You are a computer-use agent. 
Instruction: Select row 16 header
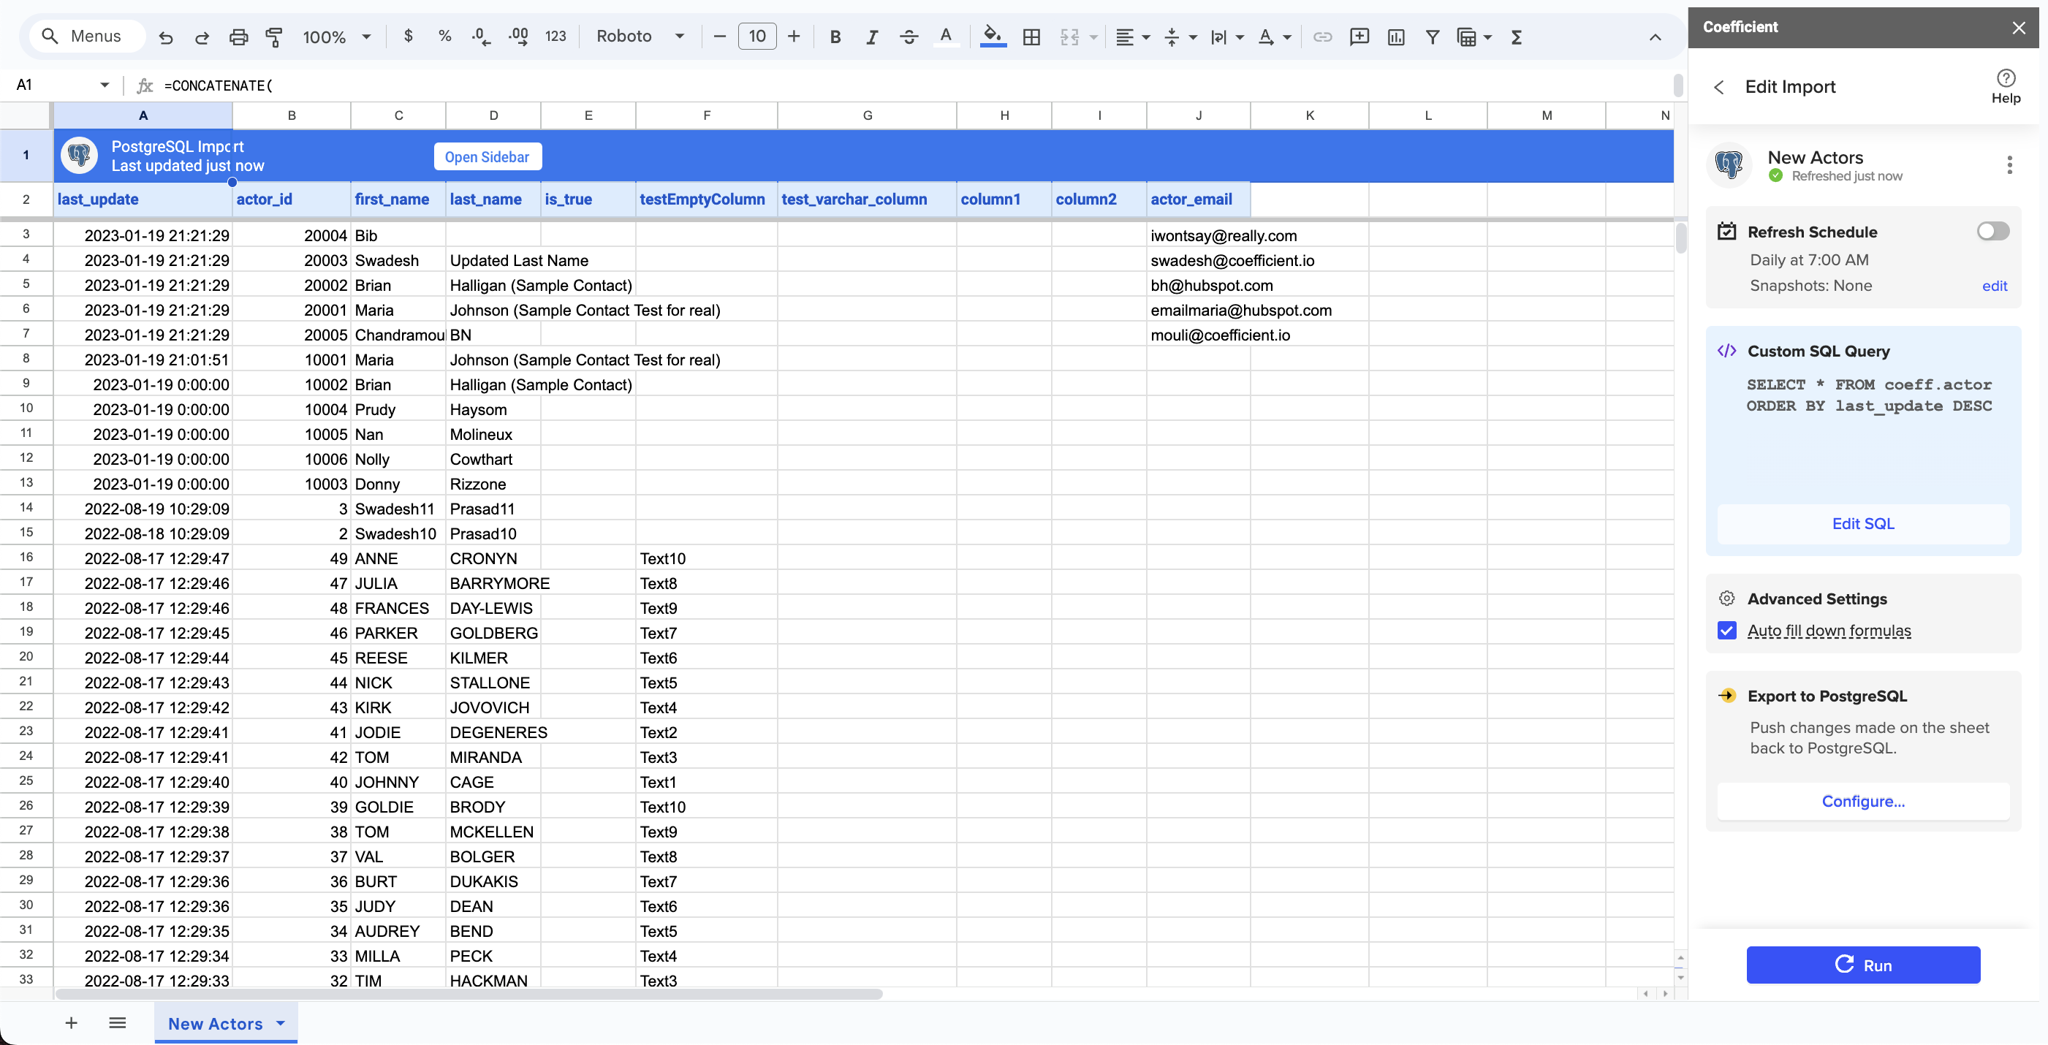[x=26, y=558]
